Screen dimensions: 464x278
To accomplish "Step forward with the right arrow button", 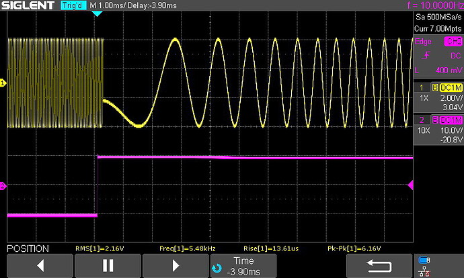I will pyautogui.click(x=175, y=265).
